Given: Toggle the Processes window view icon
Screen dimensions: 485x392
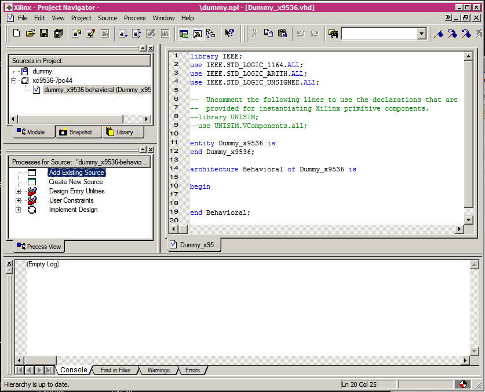Looking at the screenshot, I should click(198, 34).
